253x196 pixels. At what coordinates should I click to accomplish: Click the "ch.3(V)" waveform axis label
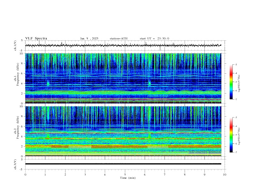[15, 164]
